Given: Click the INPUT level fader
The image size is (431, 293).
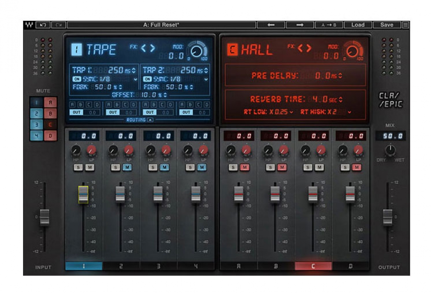Looking at the screenshot, I should tap(45, 217).
